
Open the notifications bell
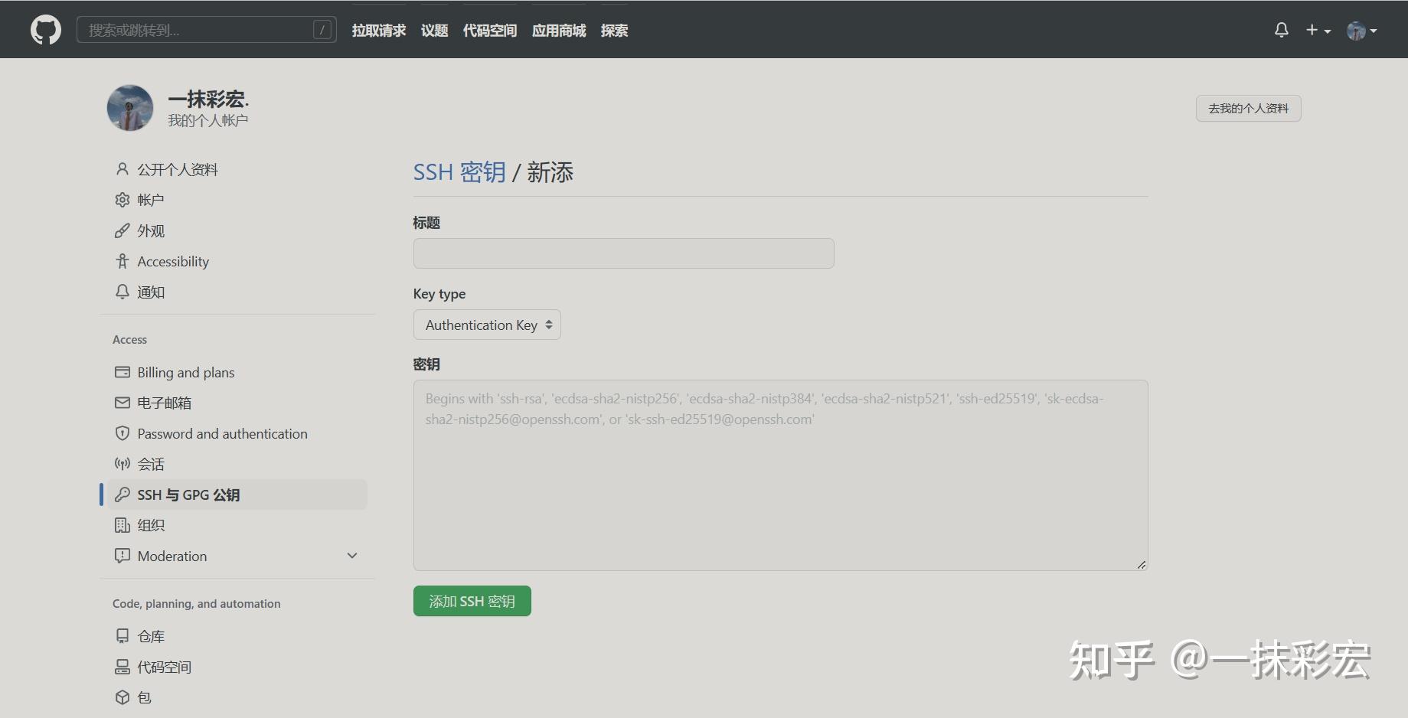(1281, 29)
